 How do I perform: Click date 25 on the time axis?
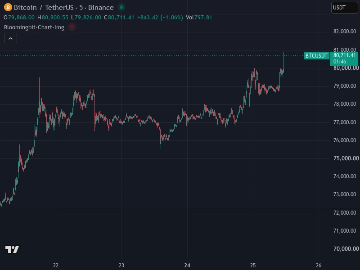click(253, 265)
